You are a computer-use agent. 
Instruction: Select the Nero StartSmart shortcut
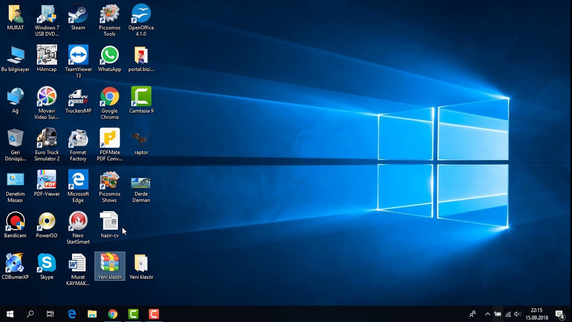[x=78, y=228]
